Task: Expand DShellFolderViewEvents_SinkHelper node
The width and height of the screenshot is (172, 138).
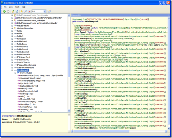Action: (x=12, y=21)
